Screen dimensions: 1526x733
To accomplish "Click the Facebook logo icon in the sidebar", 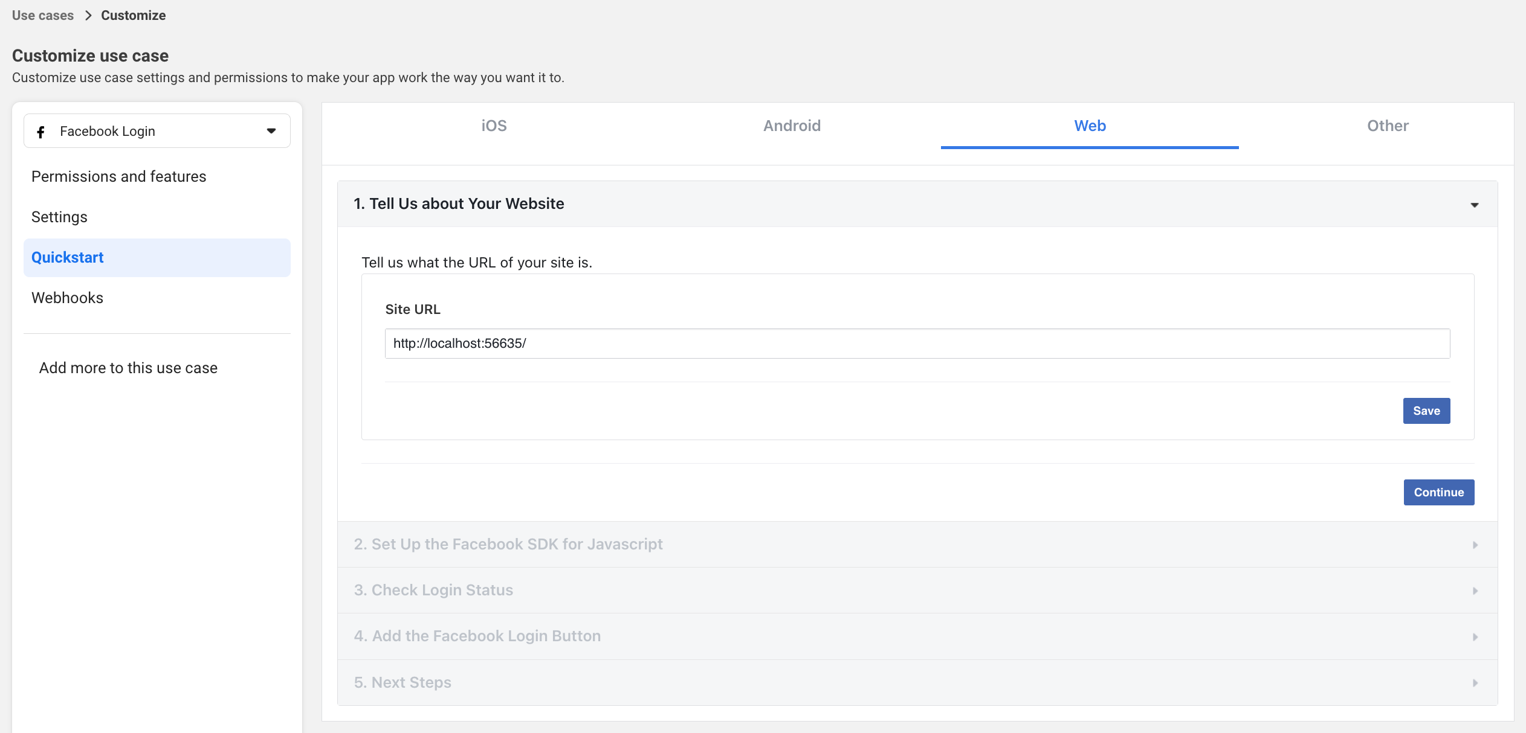I will [41, 131].
